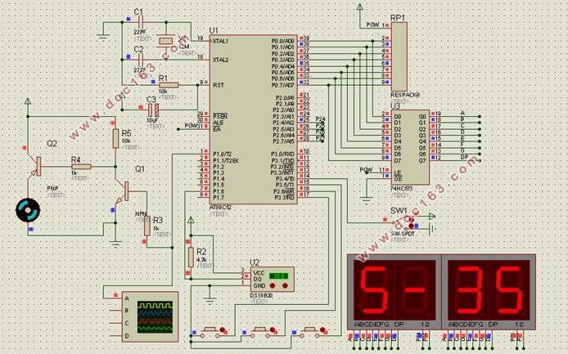Select the ground symbol near C1
Screen dimensions: 568x354
click(x=104, y=37)
